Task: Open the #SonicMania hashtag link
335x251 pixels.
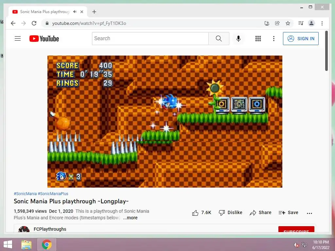Action: pyautogui.click(x=25, y=193)
